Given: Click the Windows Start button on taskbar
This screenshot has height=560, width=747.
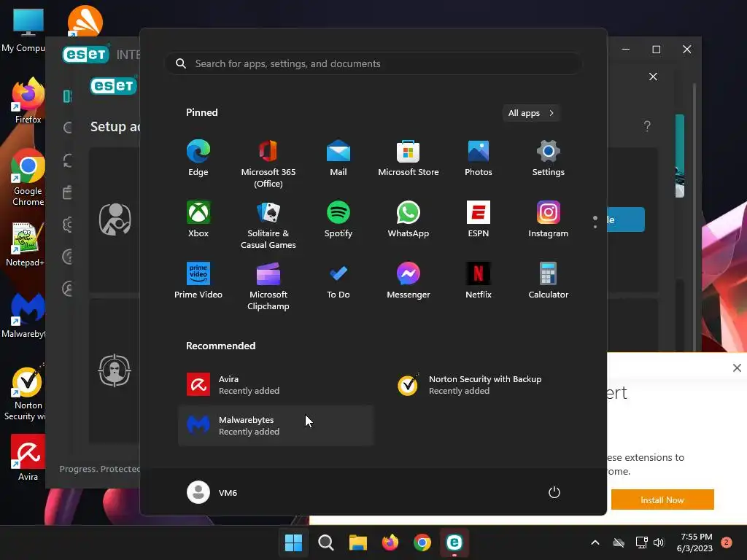Looking at the screenshot, I should (x=293, y=542).
